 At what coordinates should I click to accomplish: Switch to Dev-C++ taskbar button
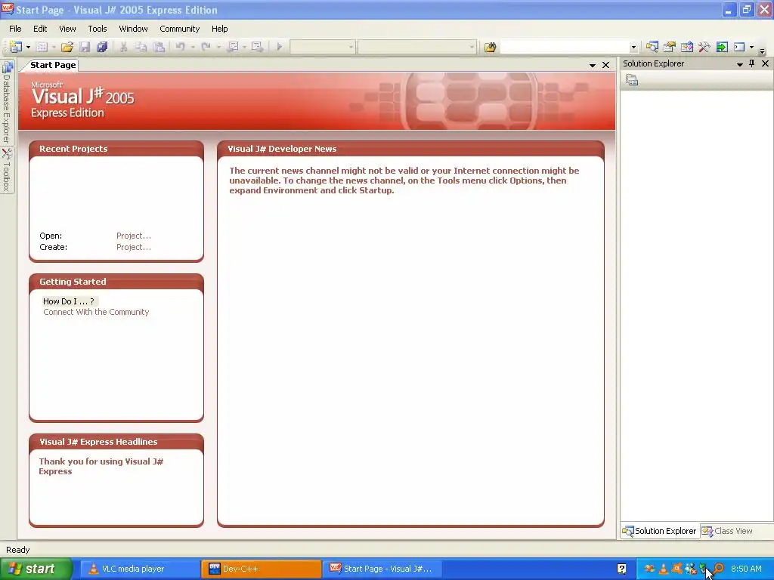click(261, 569)
